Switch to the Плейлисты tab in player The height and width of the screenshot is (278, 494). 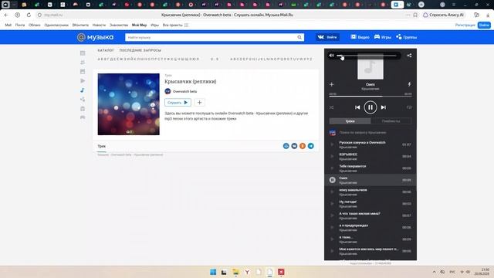pyautogui.click(x=391, y=121)
